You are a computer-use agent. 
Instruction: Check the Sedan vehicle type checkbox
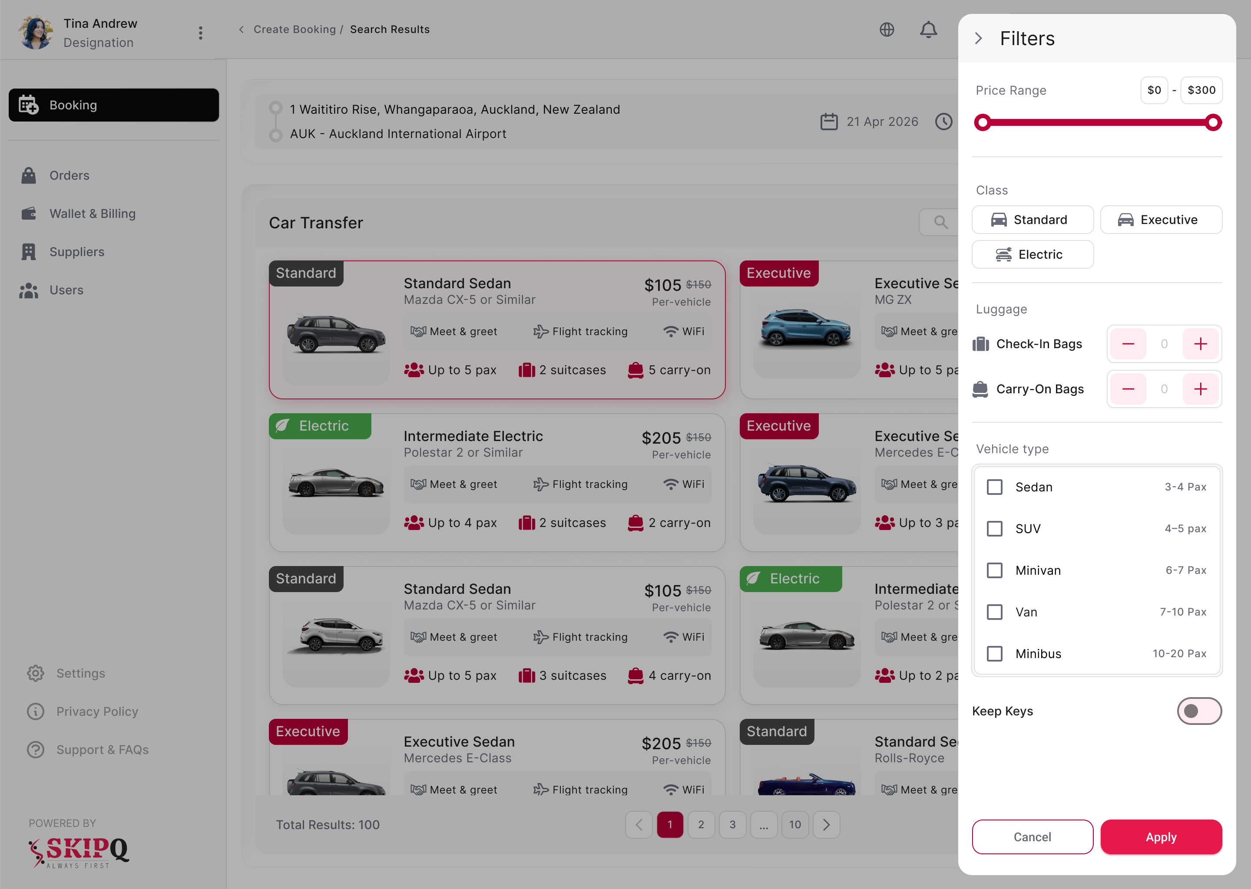[x=994, y=487]
